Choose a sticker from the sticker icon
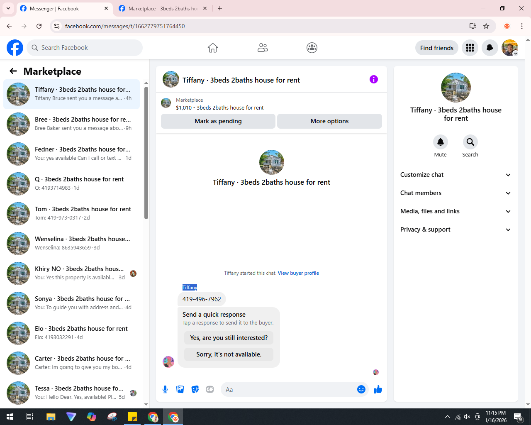The height and width of the screenshot is (425, 531). [x=195, y=389]
